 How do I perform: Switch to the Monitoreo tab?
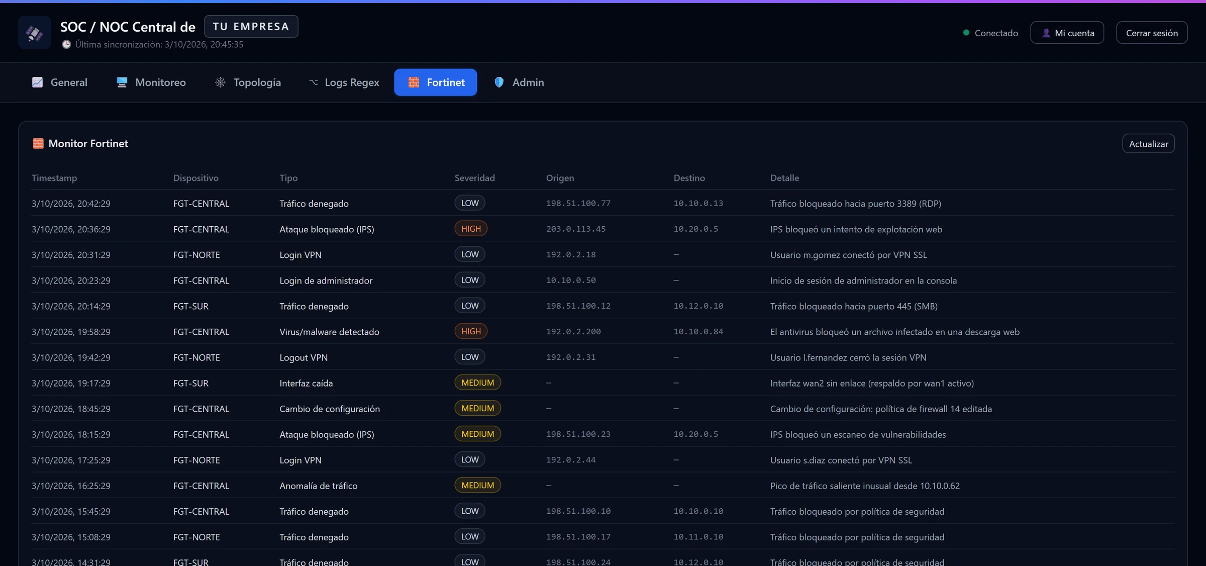(x=151, y=82)
